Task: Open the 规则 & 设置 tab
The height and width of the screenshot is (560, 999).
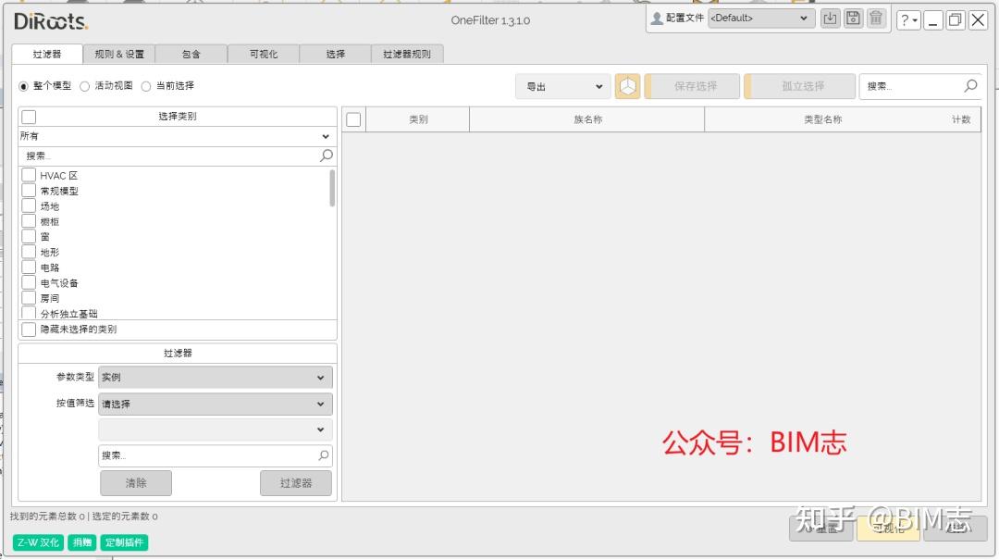Action: click(x=117, y=53)
